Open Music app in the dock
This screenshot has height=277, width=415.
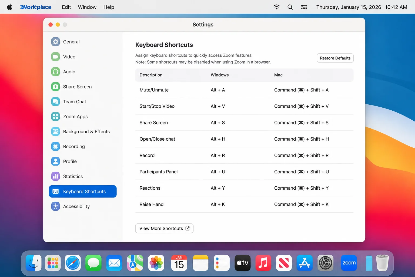(x=263, y=263)
